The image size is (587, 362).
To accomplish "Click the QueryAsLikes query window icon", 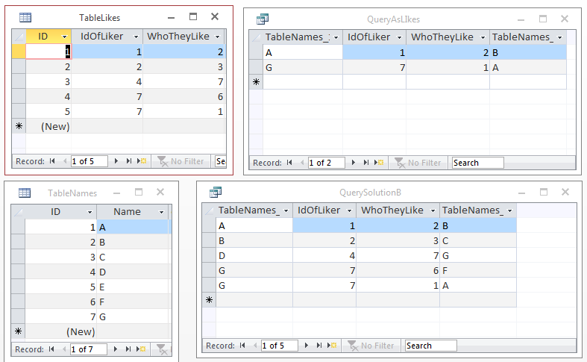I will [263, 19].
